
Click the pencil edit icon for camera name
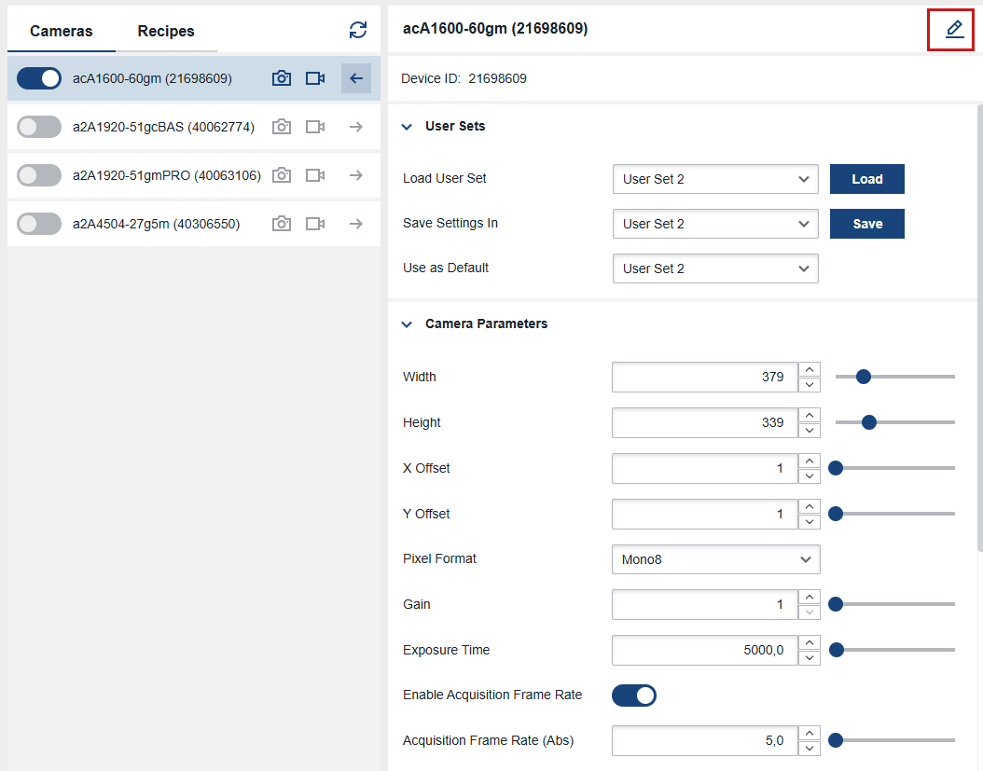pyautogui.click(x=953, y=30)
